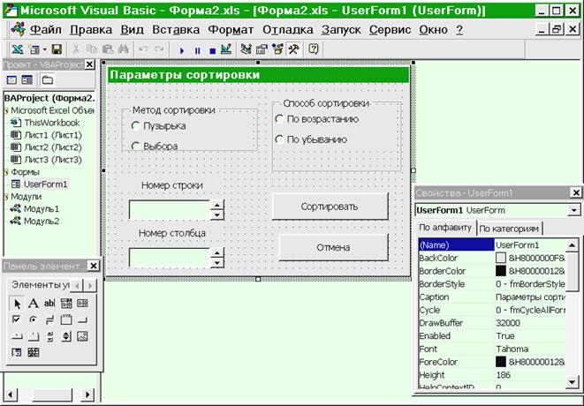
Task: Click the Redo arrow icon
Action: [x=159, y=49]
